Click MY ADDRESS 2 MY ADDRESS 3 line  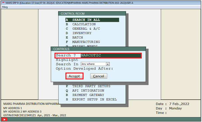click(x=22, y=111)
